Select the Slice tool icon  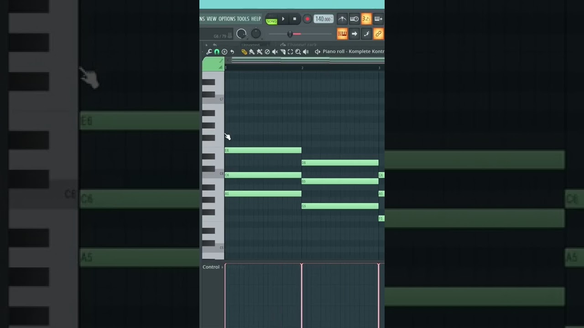pyautogui.click(x=283, y=52)
